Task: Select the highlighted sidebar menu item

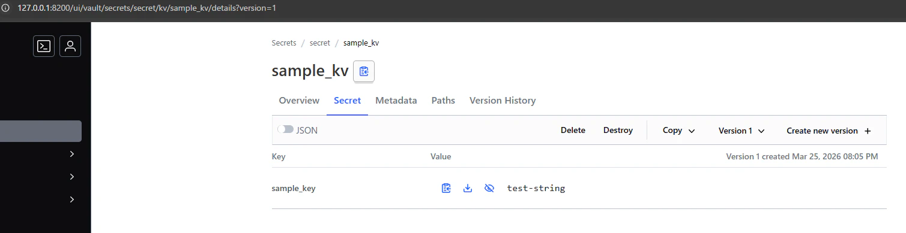Action: click(x=41, y=131)
